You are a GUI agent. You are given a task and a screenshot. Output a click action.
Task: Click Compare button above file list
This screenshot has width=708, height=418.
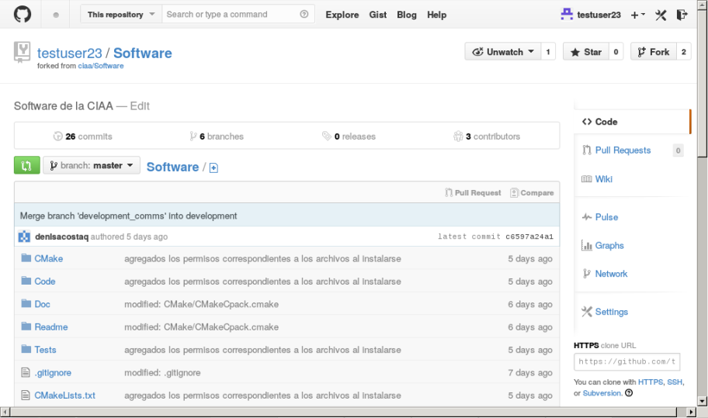pyautogui.click(x=532, y=192)
